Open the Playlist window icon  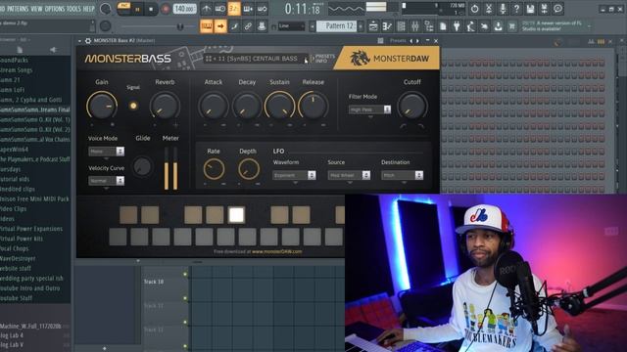373,26
